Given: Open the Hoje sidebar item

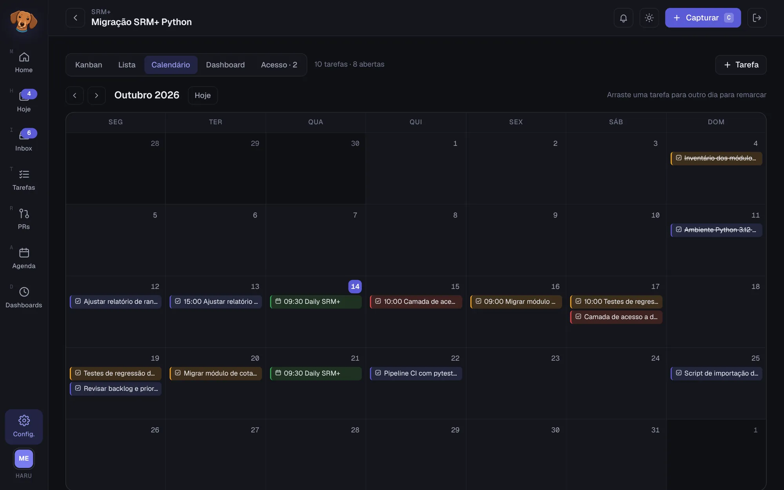Looking at the screenshot, I should pyautogui.click(x=24, y=102).
